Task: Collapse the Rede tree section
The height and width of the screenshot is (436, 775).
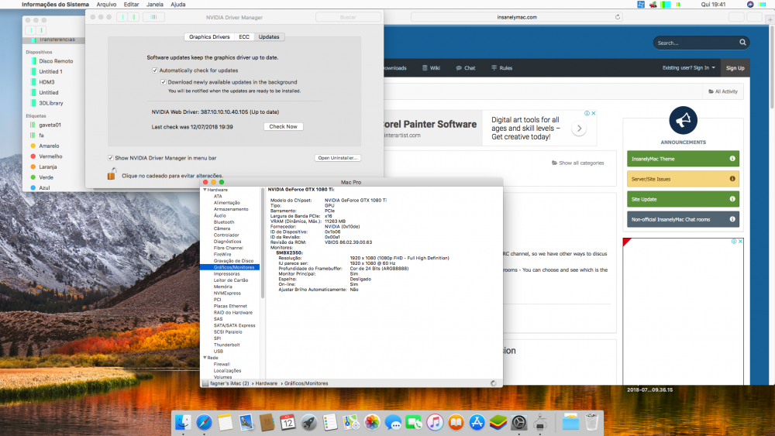Action: [205, 358]
